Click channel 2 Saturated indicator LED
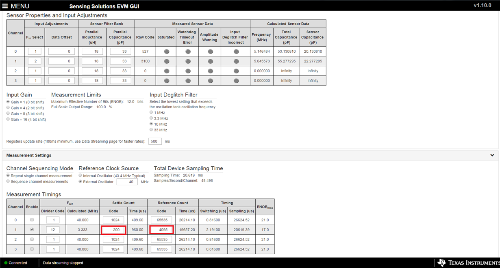 pyautogui.click(x=167, y=71)
